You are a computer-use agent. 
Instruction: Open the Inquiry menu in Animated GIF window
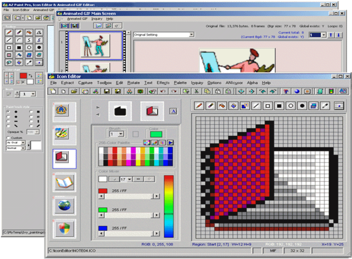[97, 19]
